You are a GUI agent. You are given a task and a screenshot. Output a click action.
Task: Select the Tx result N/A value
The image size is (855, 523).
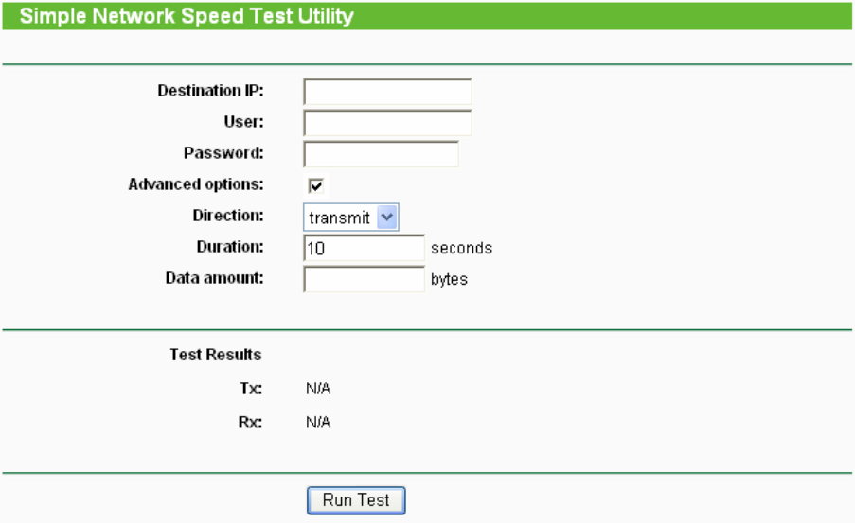(x=318, y=389)
